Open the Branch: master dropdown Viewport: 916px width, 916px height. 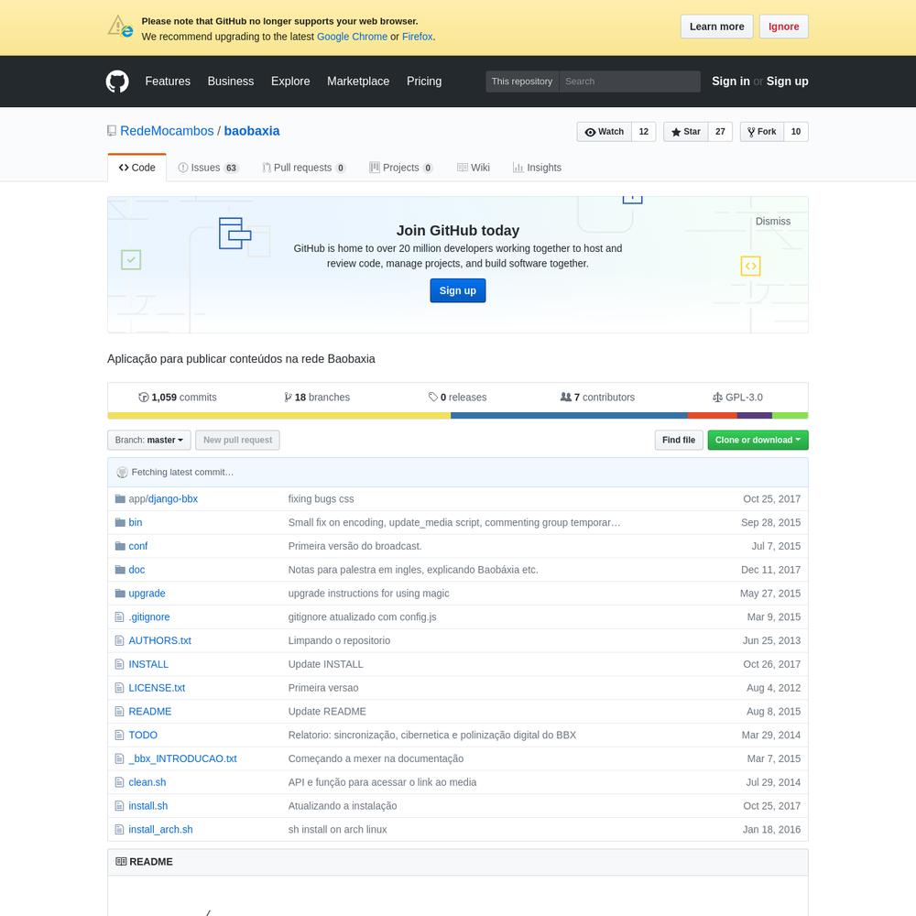[149, 440]
